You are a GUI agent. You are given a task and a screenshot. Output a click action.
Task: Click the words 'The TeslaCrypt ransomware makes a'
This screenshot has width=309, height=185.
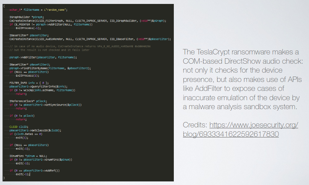pos(241,52)
